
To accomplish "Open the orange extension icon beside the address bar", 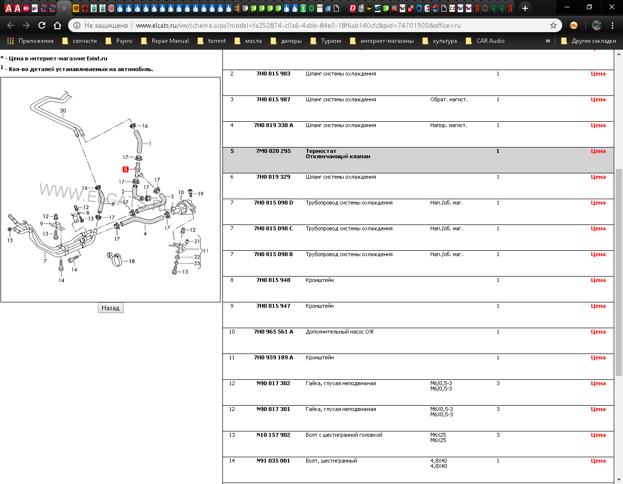I will click(x=574, y=25).
